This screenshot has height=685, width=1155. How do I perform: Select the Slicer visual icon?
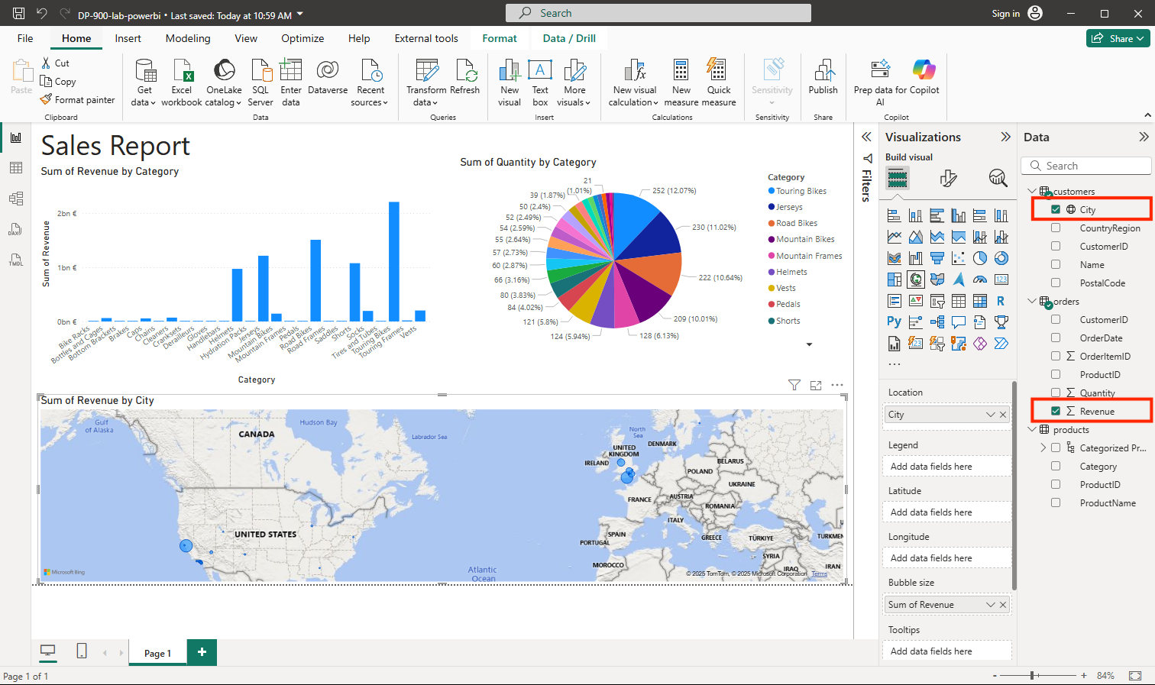click(937, 301)
